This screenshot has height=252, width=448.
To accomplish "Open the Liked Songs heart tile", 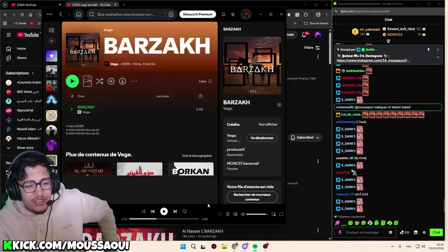I will [51, 56].
